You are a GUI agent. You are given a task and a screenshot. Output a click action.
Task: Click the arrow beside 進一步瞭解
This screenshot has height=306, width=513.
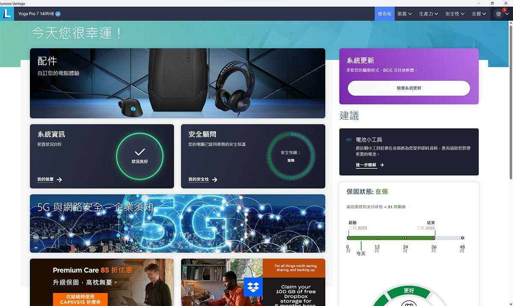(x=382, y=165)
